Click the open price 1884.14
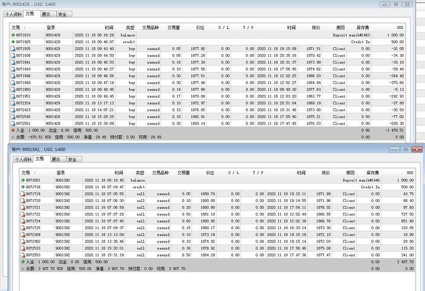Screen dimensions: 425x291 [198, 123]
